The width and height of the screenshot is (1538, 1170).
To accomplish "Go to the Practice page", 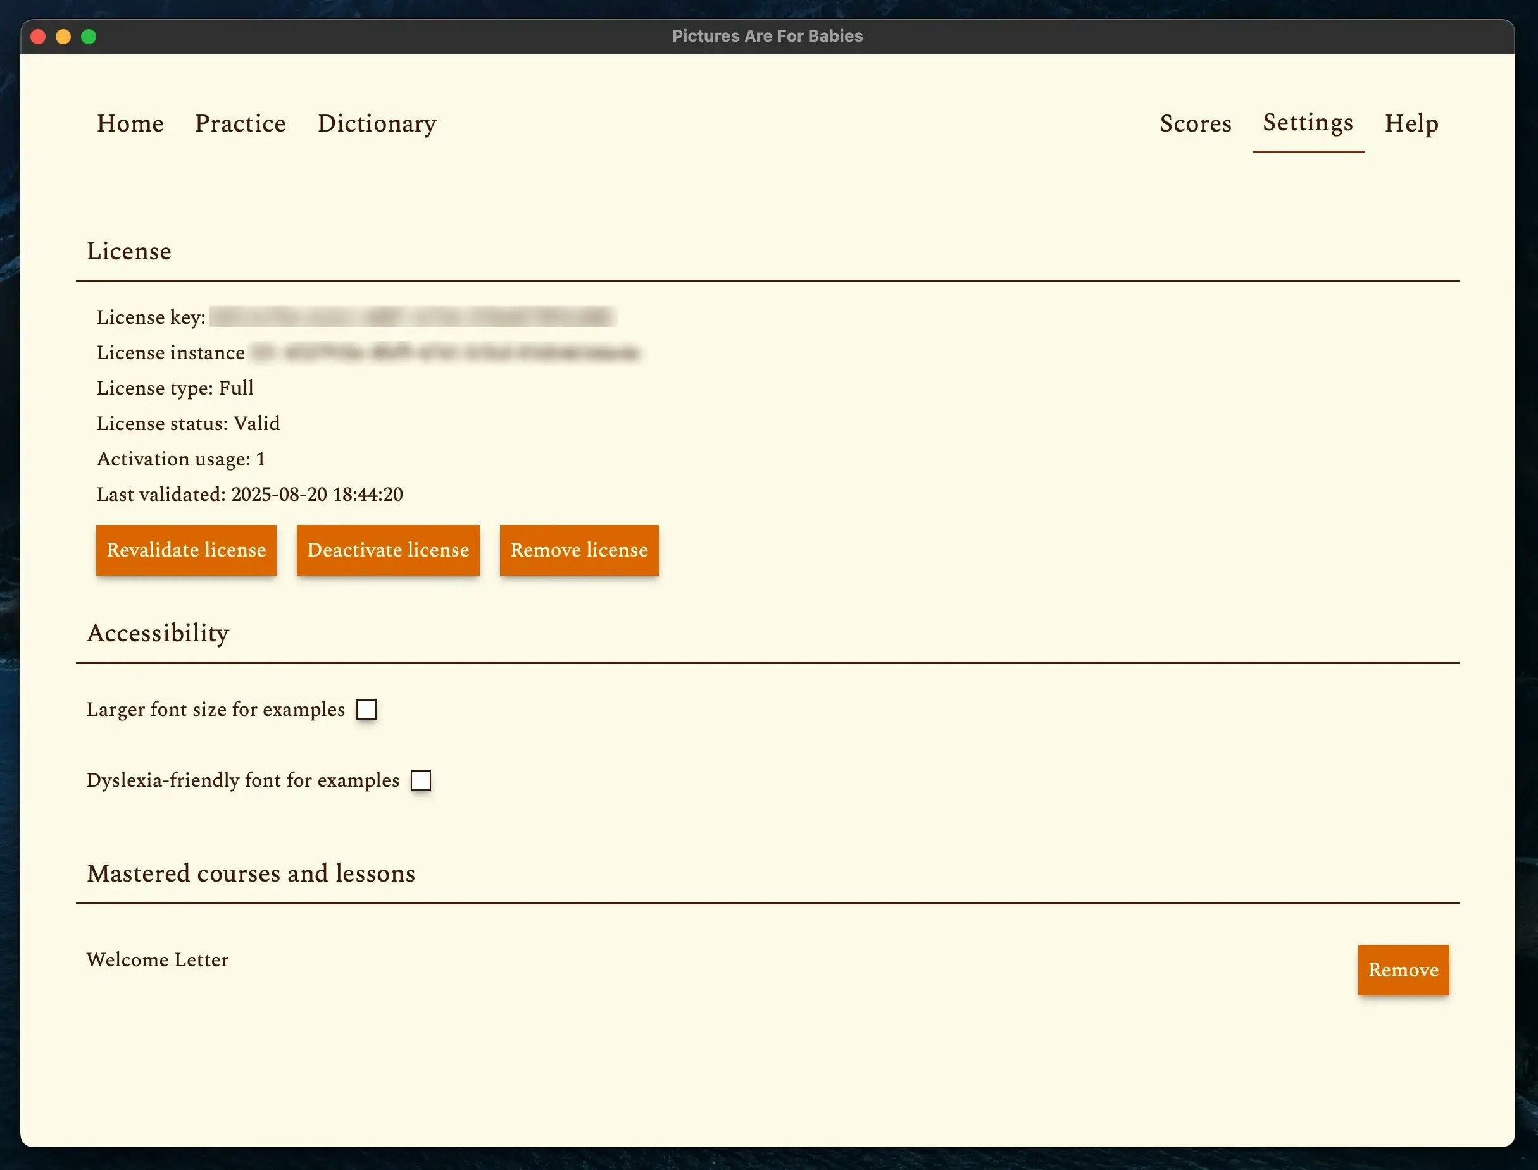I will [241, 123].
